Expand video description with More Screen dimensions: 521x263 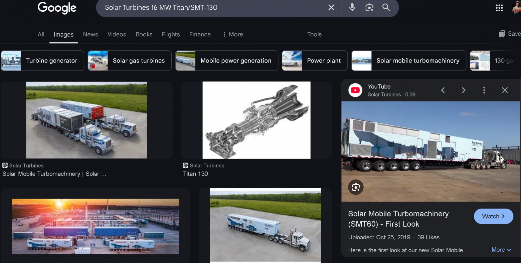tap(501, 250)
